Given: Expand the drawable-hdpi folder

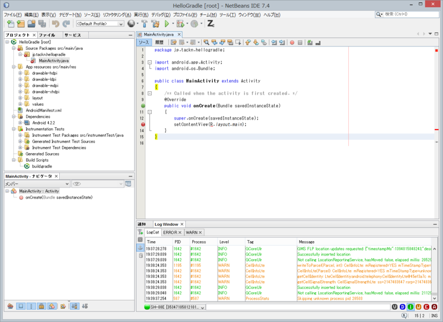Looking at the screenshot, I should click(20, 73).
